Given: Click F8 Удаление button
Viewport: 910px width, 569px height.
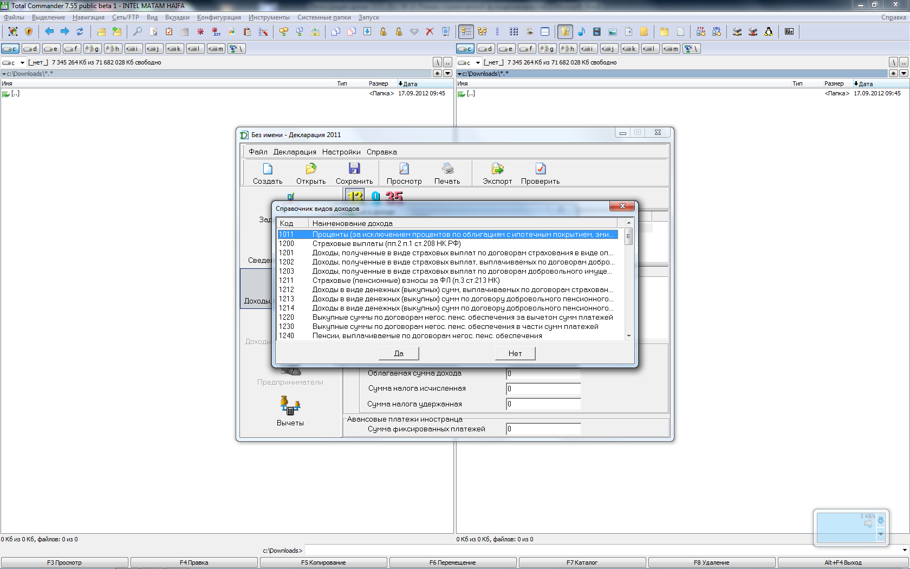Looking at the screenshot, I should click(x=712, y=562).
